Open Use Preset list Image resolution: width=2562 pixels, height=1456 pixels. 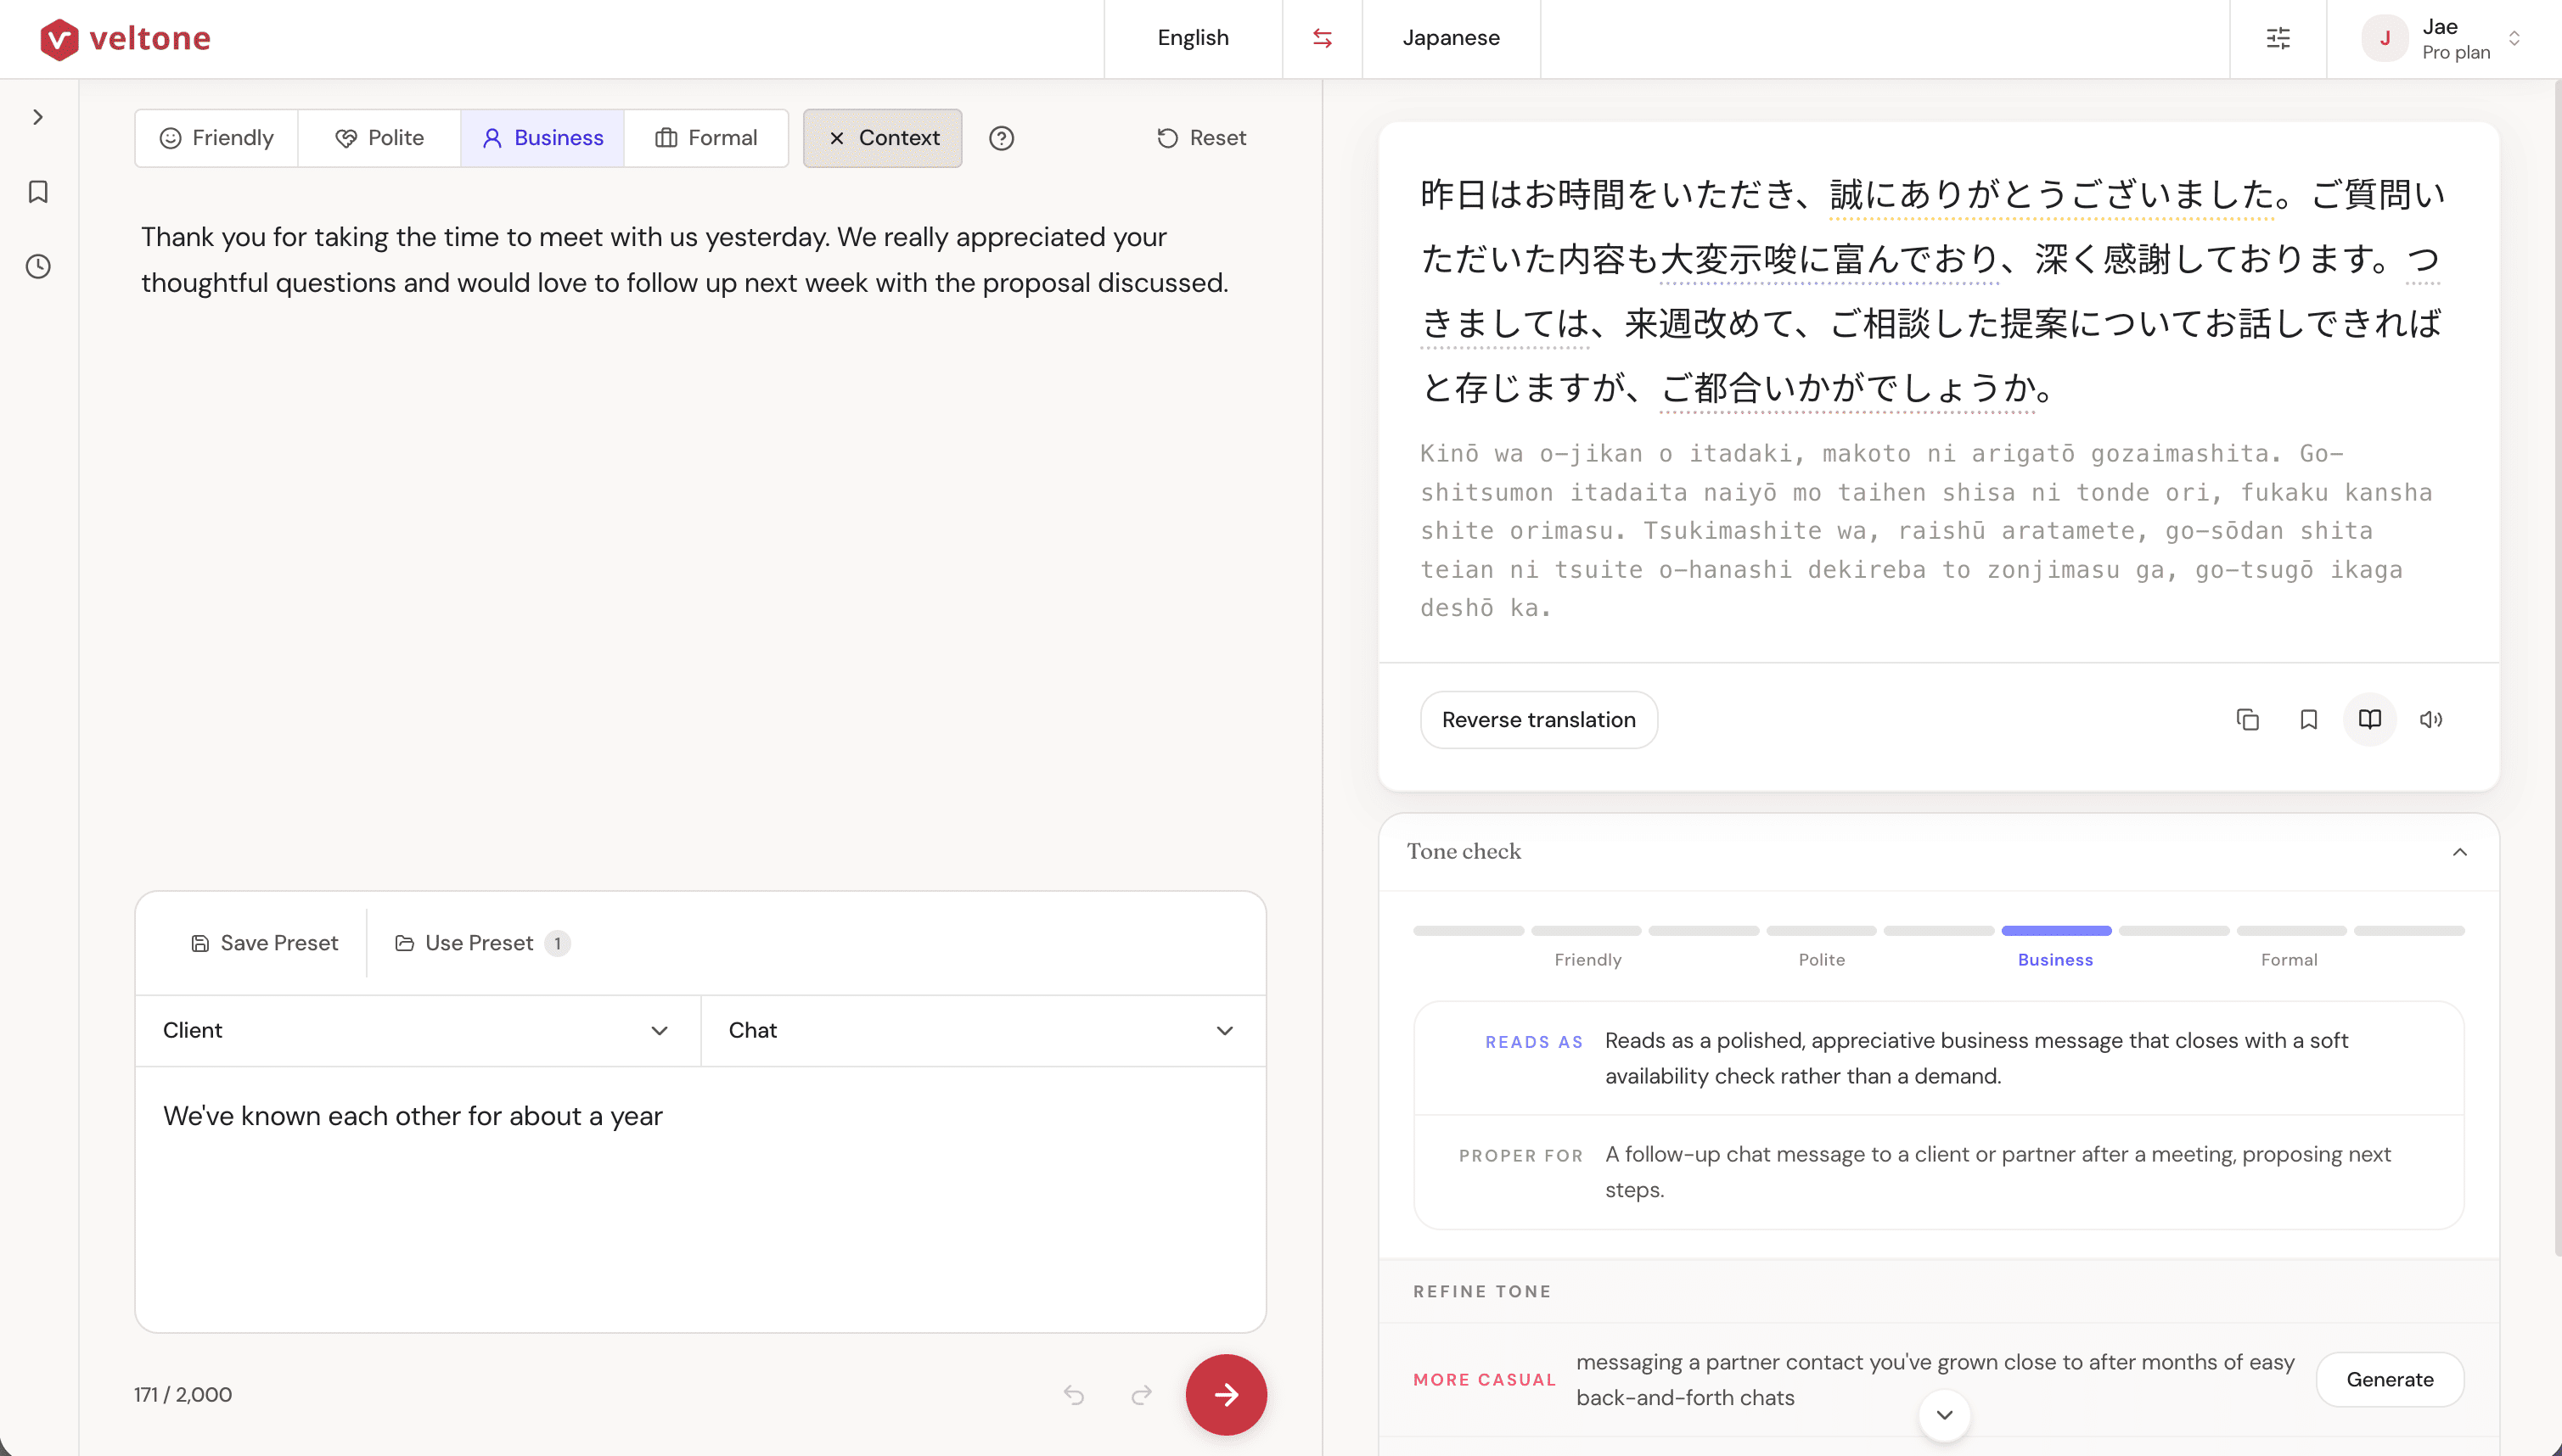[482, 943]
